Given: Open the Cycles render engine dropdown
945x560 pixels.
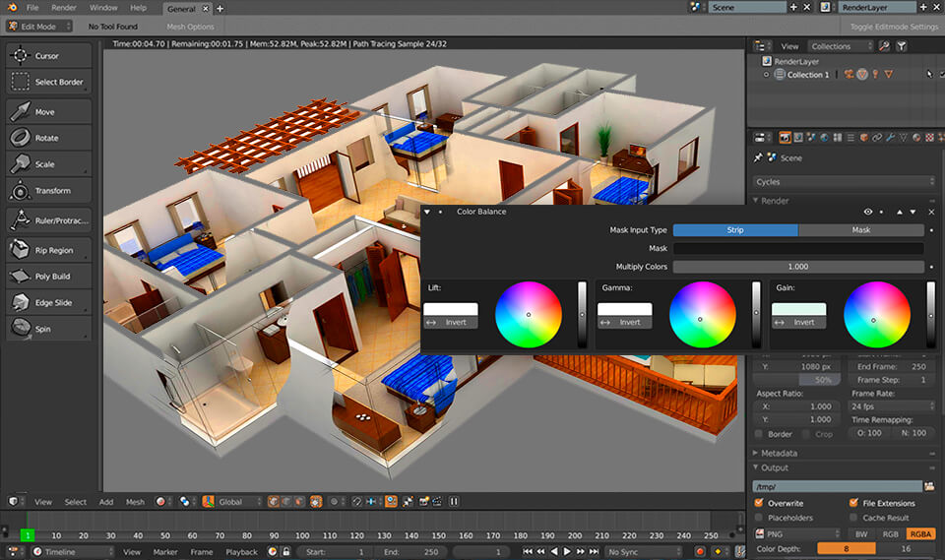Looking at the screenshot, I should (x=845, y=182).
